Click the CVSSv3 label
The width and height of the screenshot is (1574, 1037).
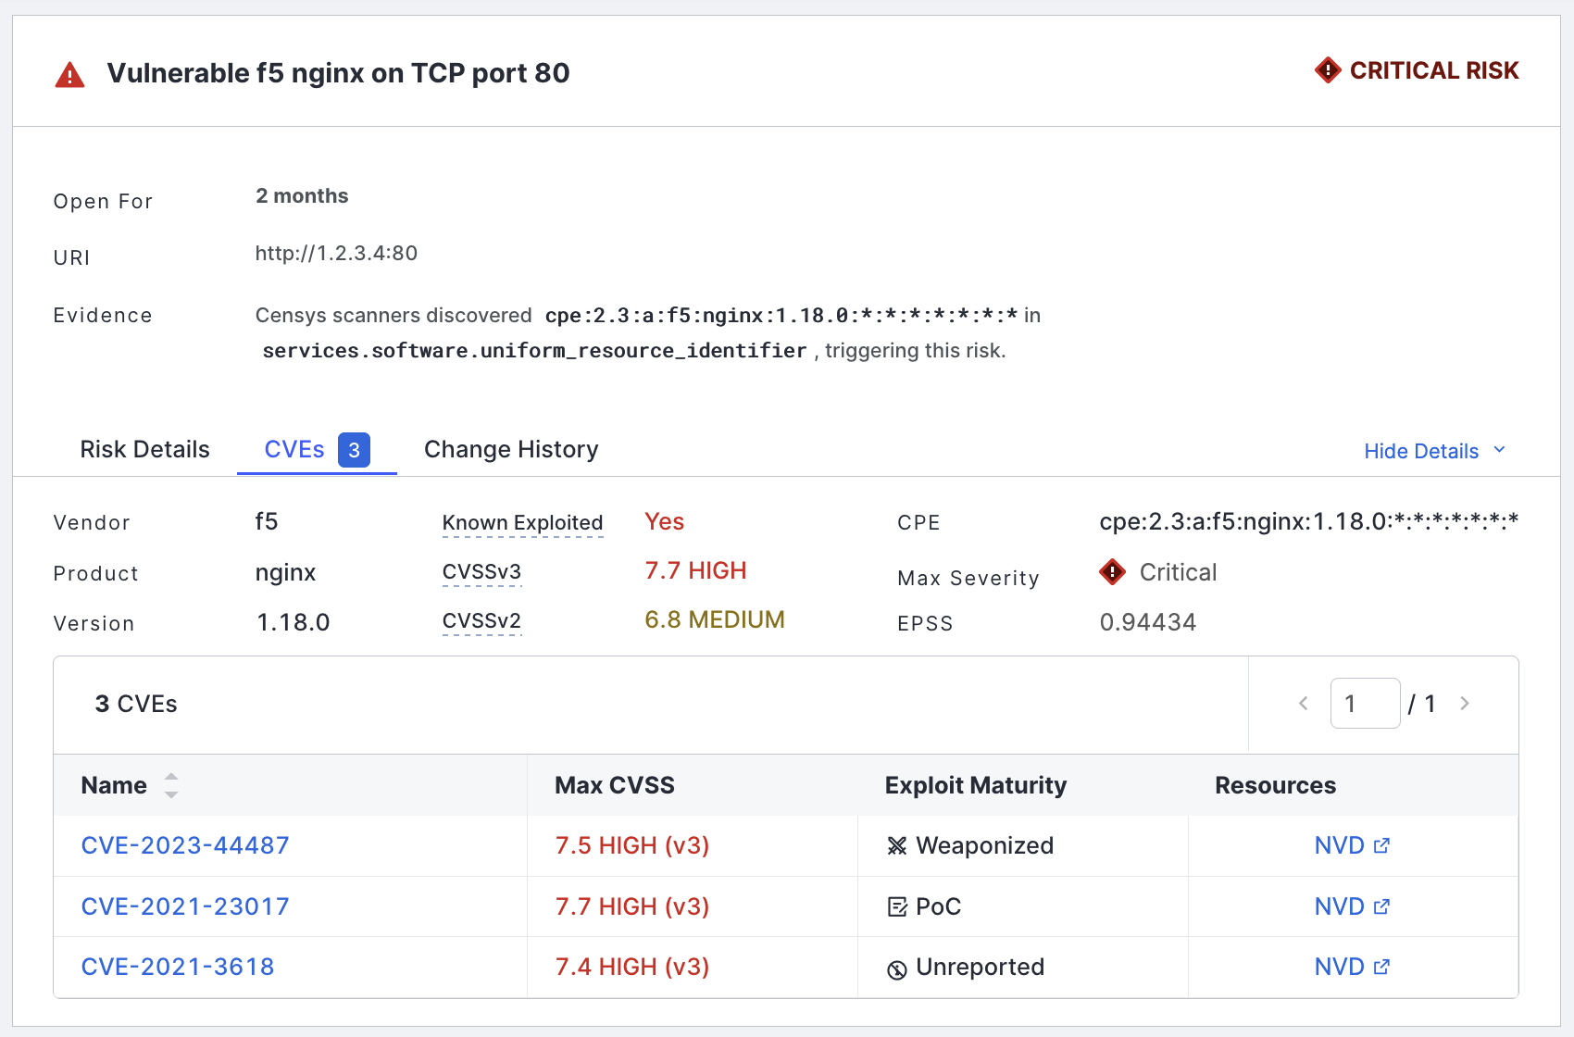point(481,572)
